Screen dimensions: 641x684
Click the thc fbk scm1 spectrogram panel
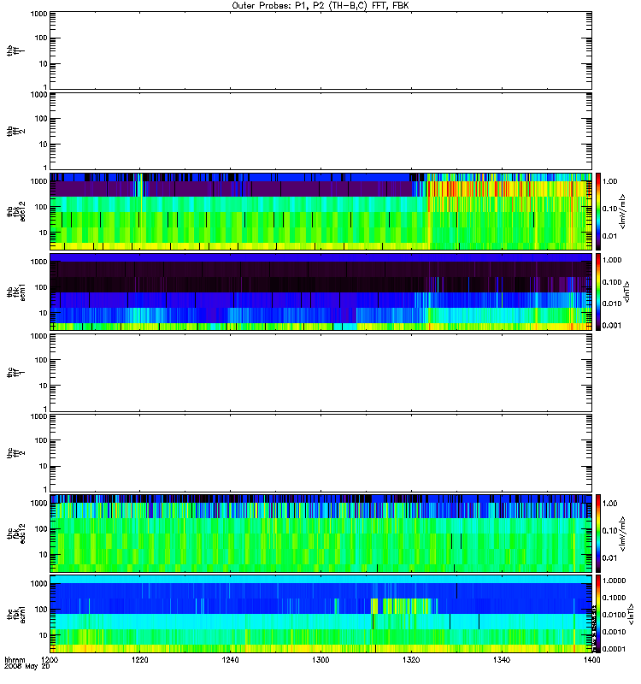point(321,614)
